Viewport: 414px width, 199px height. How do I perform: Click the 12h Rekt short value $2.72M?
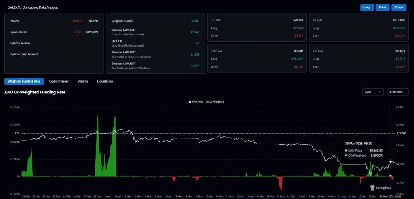(299, 67)
